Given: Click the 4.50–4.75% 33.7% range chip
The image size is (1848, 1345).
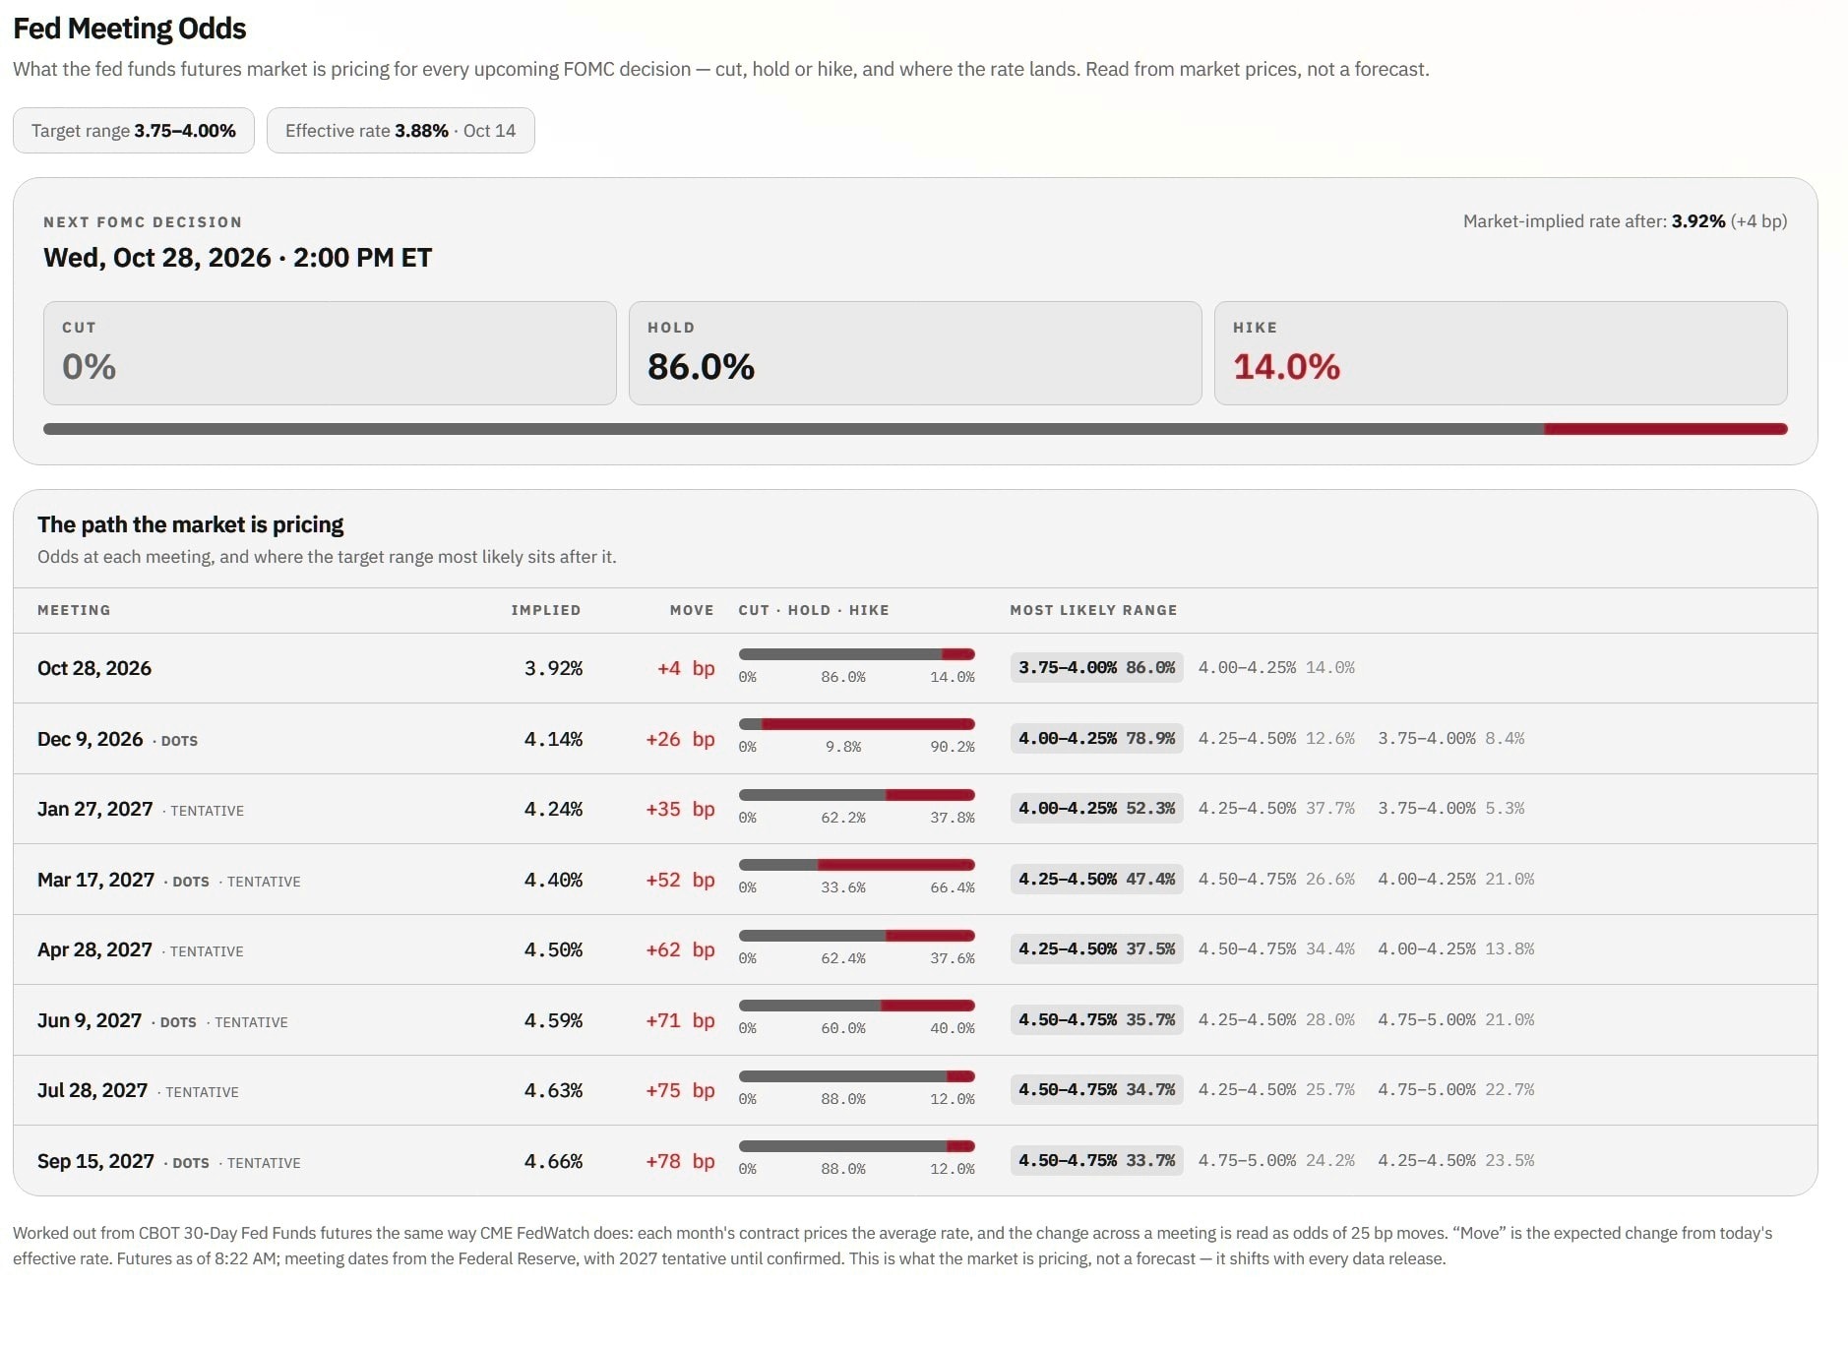Looking at the screenshot, I should [x=1097, y=1160].
